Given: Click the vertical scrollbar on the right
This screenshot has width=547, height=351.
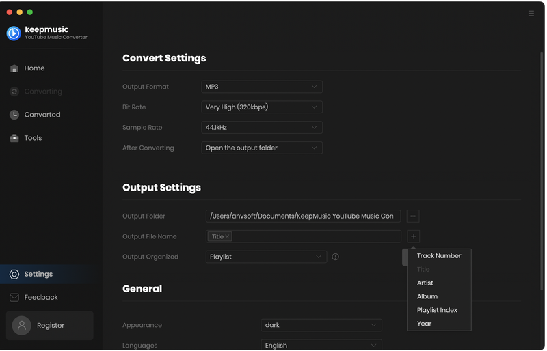Looking at the screenshot, I should click(542, 171).
